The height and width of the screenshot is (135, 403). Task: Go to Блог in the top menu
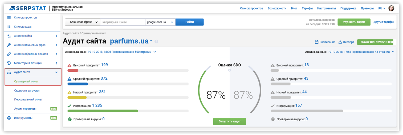pos(294,8)
